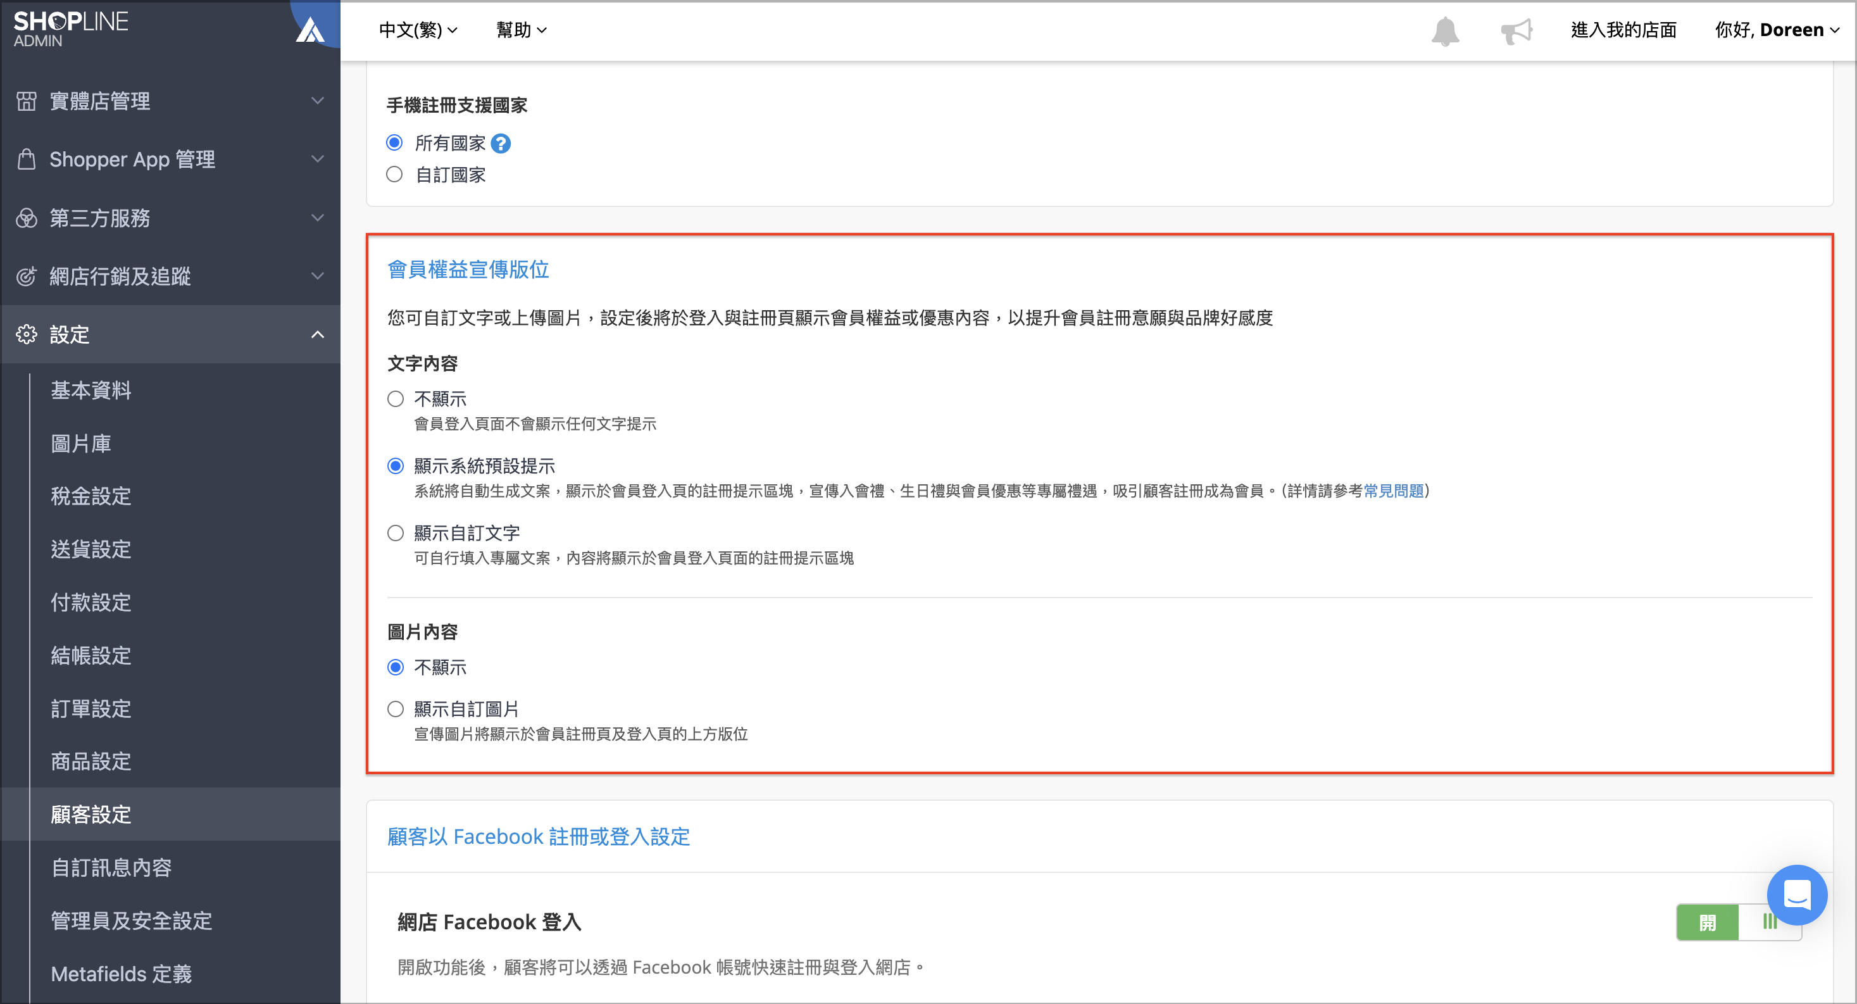The height and width of the screenshot is (1004, 1857).
Task: Open Metafields 定義 in sidebar
Action: (121, 974)
